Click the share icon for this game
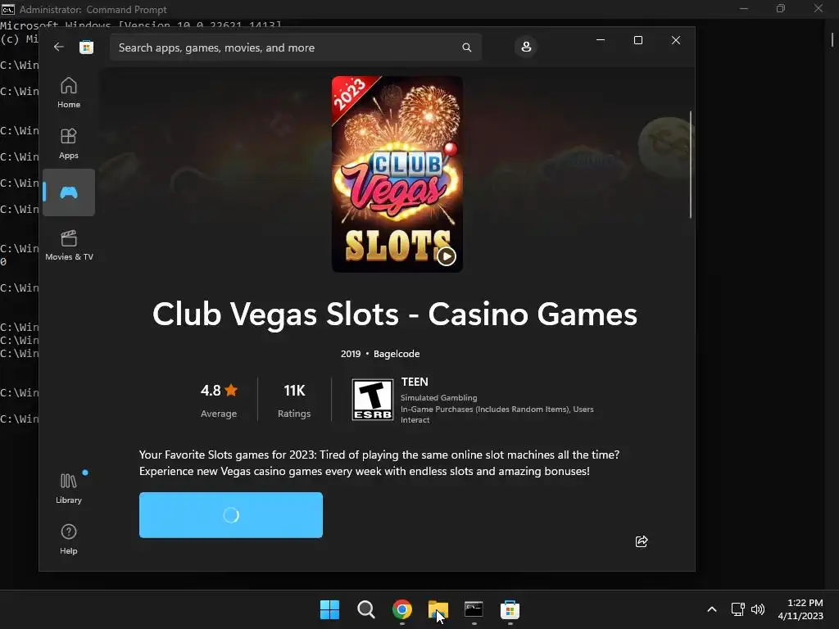 tap(642, 541)
